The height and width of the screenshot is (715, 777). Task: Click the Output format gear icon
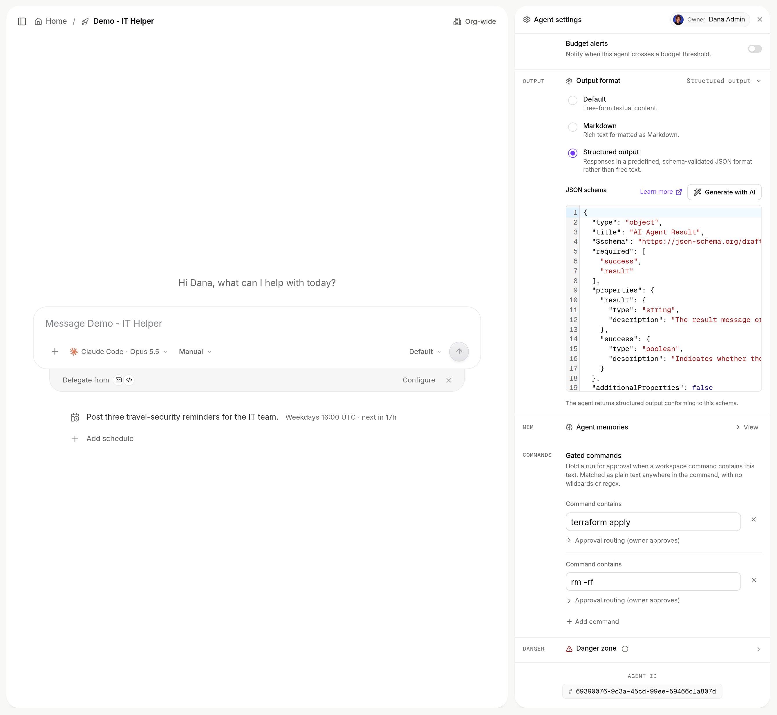coord(569,81)
